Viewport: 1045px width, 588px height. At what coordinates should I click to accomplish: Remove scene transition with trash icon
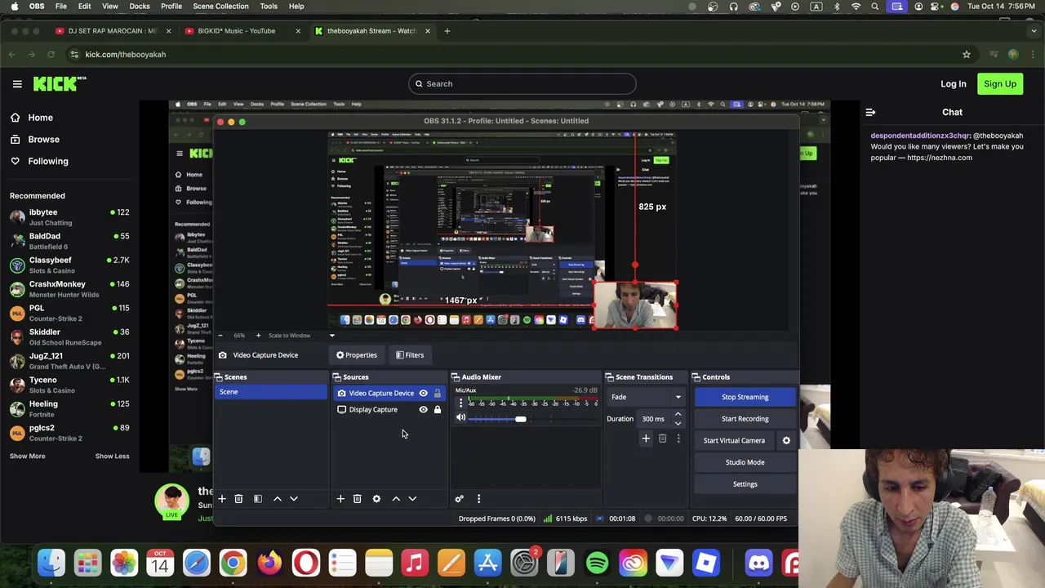click(662, 439)
